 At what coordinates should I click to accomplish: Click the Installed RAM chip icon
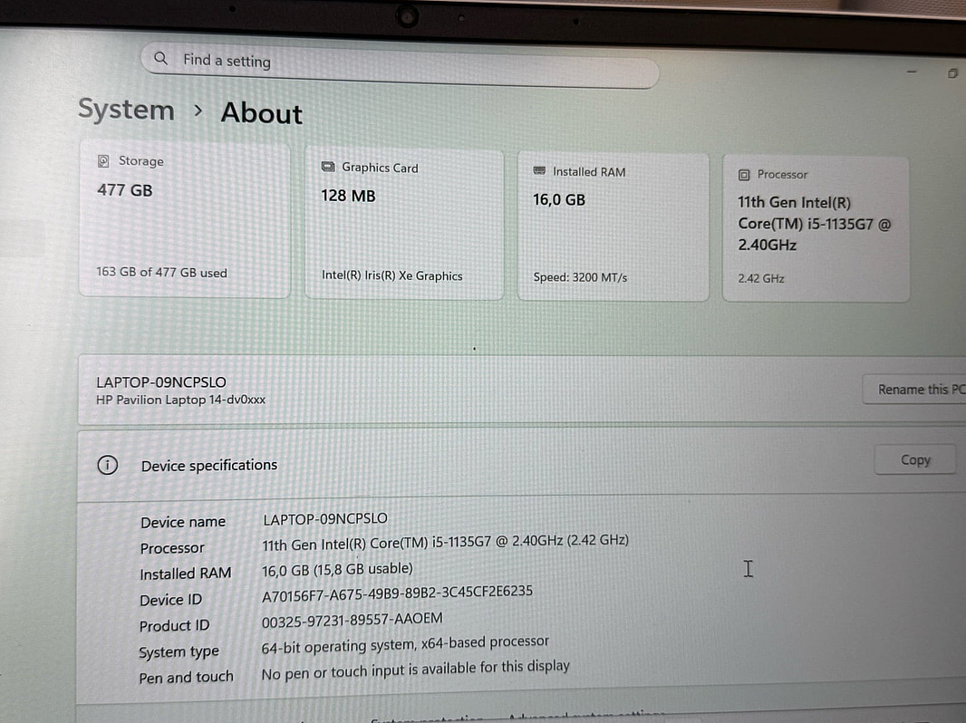(540, 171)
